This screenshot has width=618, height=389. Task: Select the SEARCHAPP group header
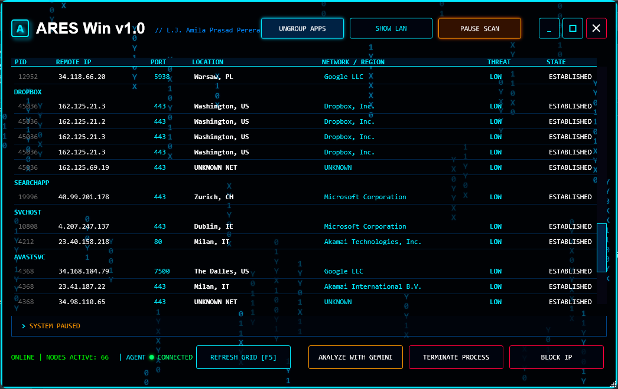31,183
